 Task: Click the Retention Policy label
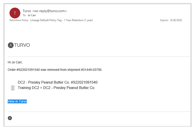click(19, 20)
